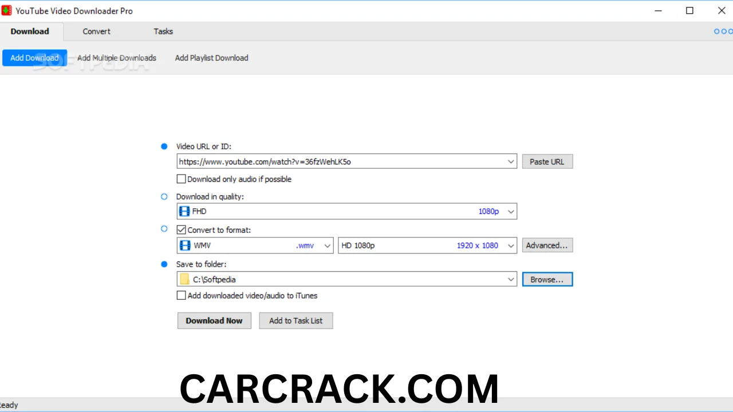This screenshot has width=733, height=412.
Task: Click the Browse button
Action: point(547,280)
